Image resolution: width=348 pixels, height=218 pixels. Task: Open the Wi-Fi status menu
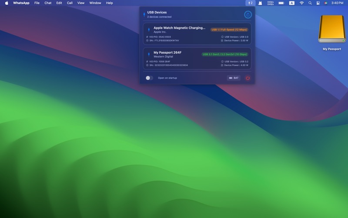tap(301, 3)
